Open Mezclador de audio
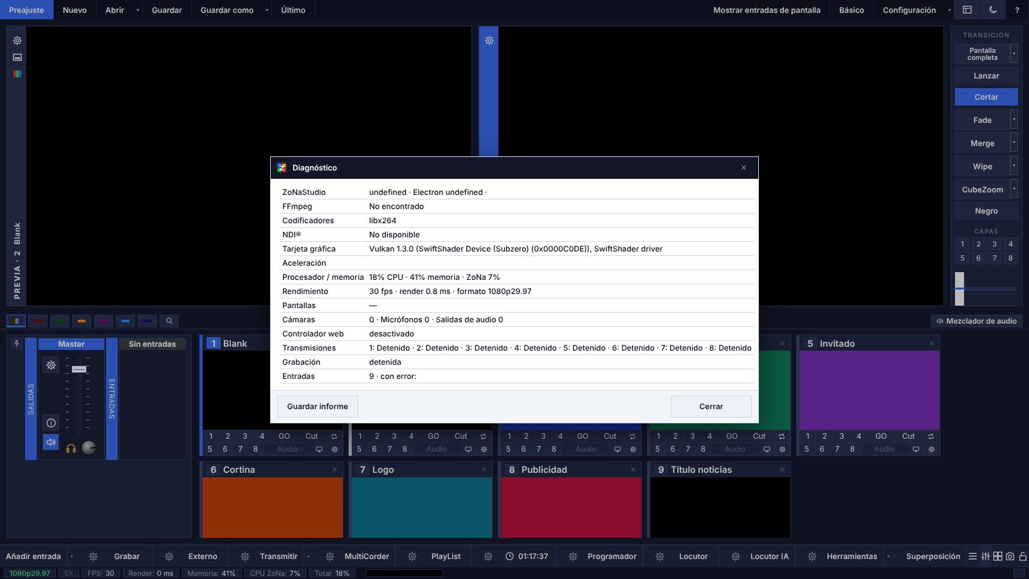 point(976,320)
